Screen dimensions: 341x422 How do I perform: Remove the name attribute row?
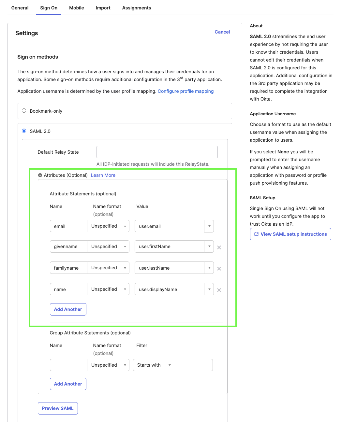pyautogui.click(x=219, y=290)
